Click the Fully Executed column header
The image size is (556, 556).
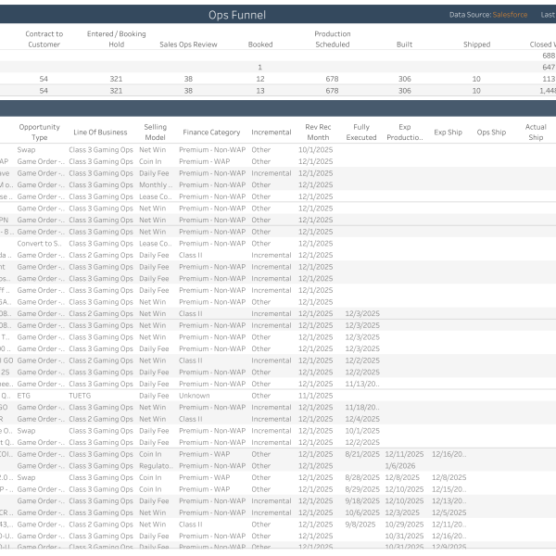click(361, 132)
